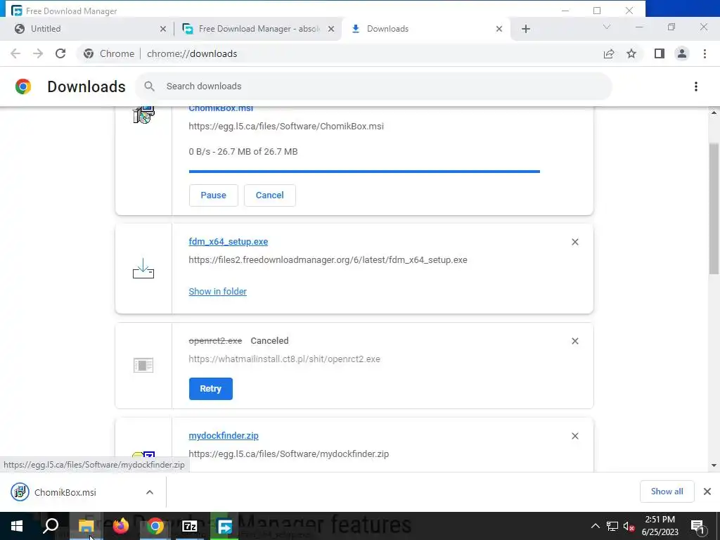The height and width of the screenshot is (540, 720).
Task: Click the downloads list scrollbar thumb
Action: click(714, 209)
